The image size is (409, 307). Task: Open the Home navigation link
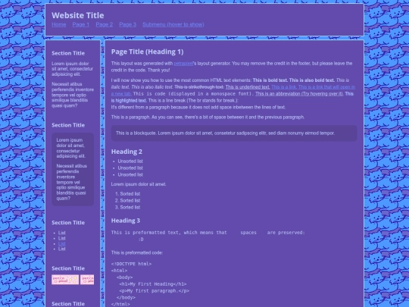58,24
